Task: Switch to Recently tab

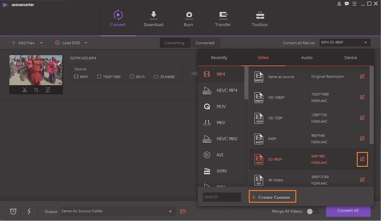Action: click(219, 58)
